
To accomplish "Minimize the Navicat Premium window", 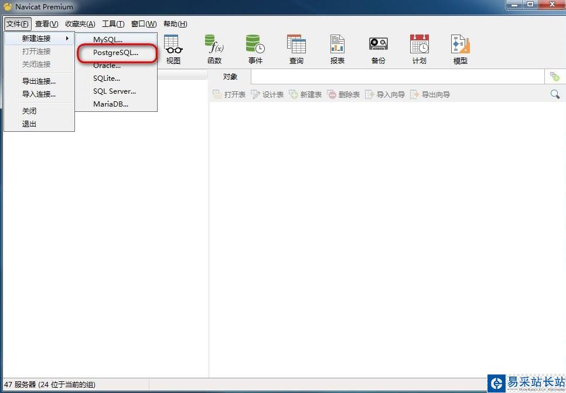I will (514, 5).
